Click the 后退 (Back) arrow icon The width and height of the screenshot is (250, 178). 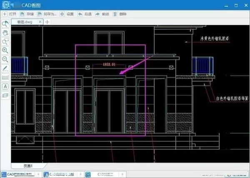pos(80,14)
